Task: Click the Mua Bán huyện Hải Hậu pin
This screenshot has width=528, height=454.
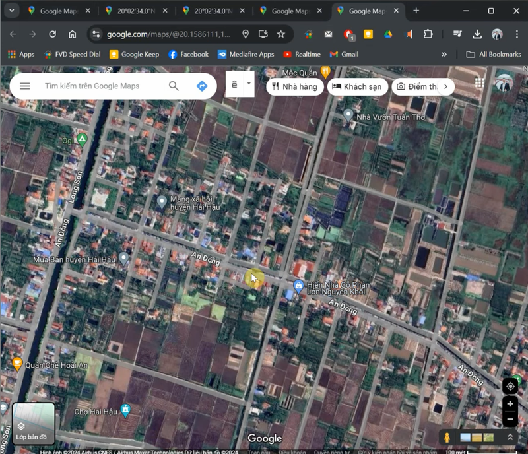Action: pos(123,258)
